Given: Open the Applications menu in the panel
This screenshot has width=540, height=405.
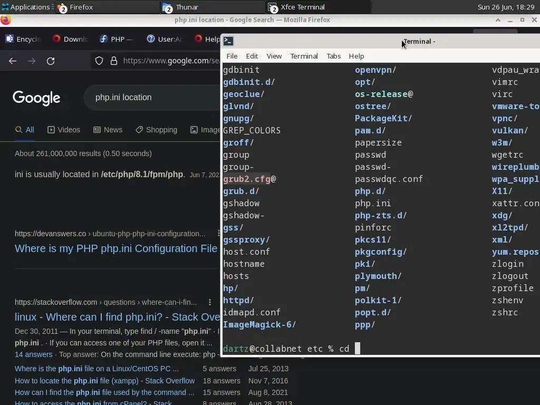Looking at the screenshot, I should (x=27, y=7).
